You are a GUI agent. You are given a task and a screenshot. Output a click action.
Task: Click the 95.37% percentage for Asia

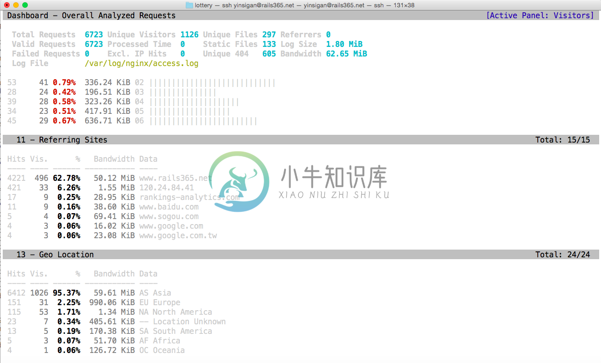(66, 293)
